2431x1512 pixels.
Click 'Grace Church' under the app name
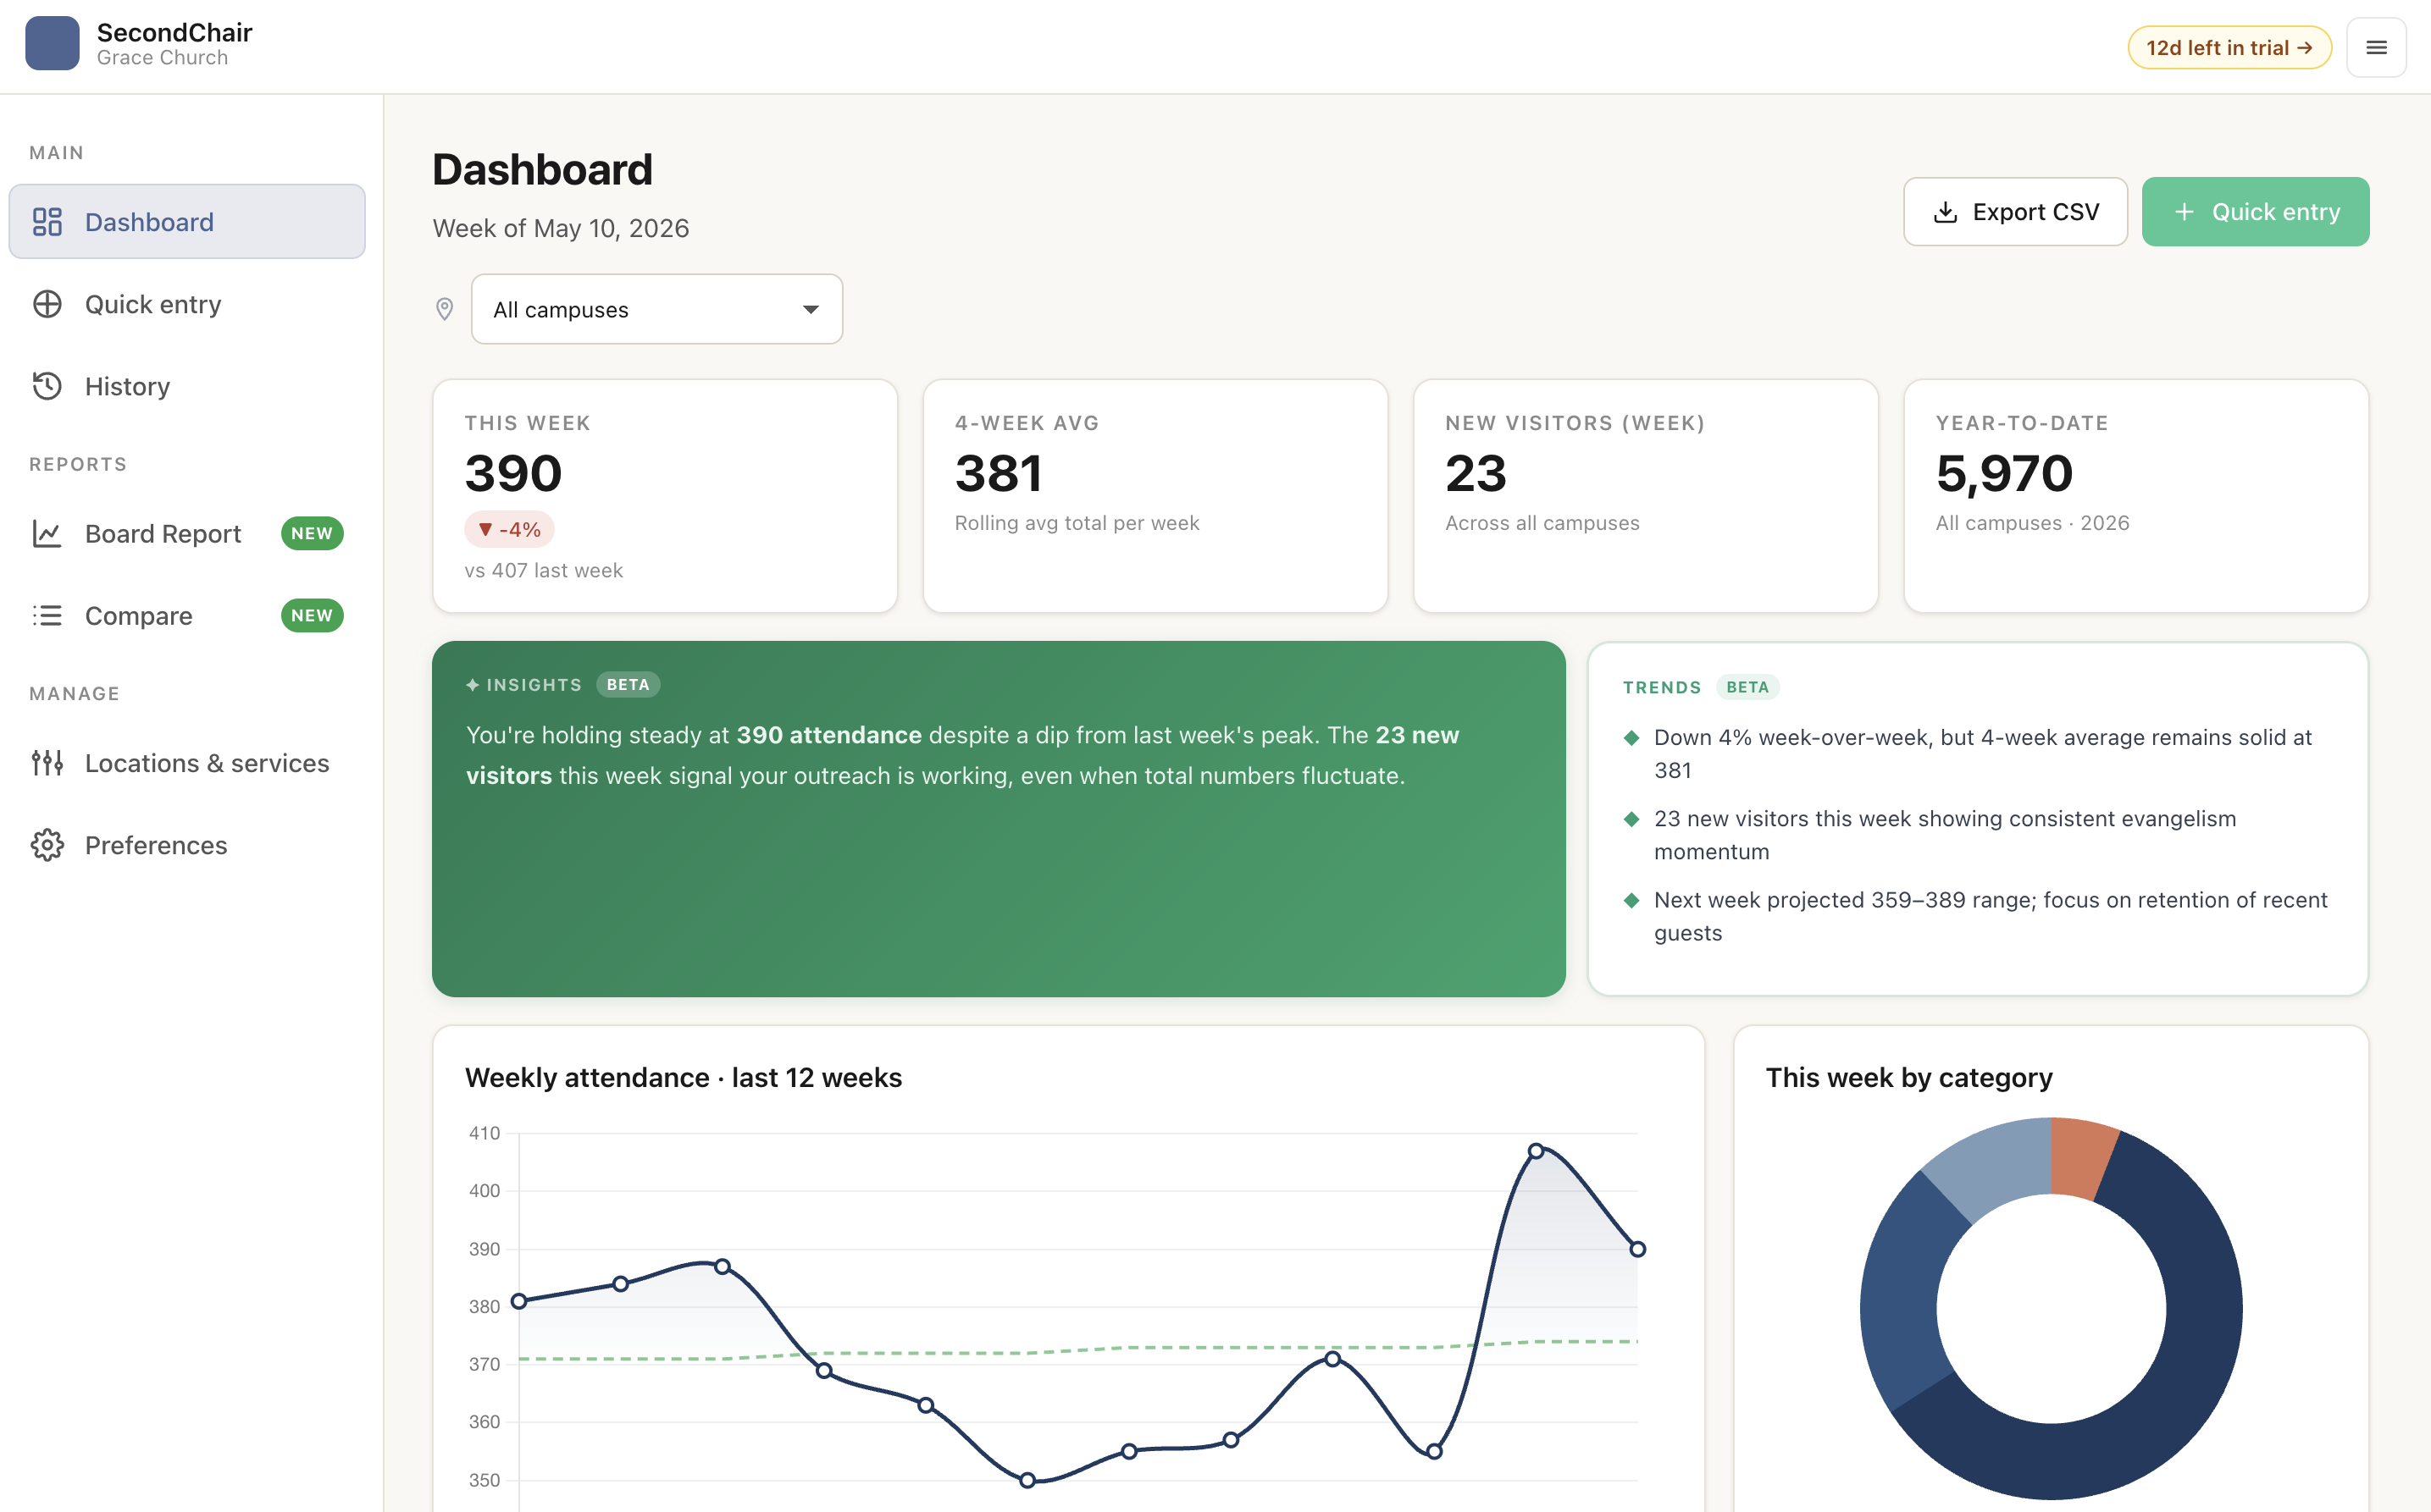tap(162, 58)
